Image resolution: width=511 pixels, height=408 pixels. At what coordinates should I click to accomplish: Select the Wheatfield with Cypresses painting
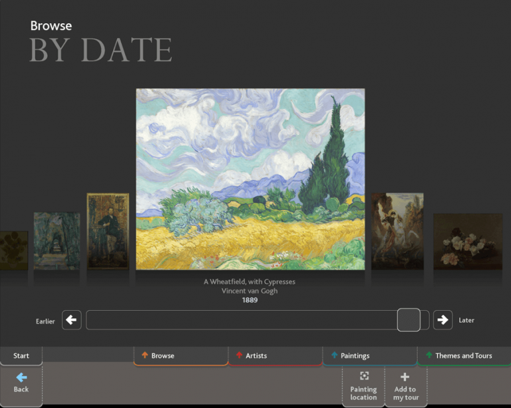tap(250, 179)
